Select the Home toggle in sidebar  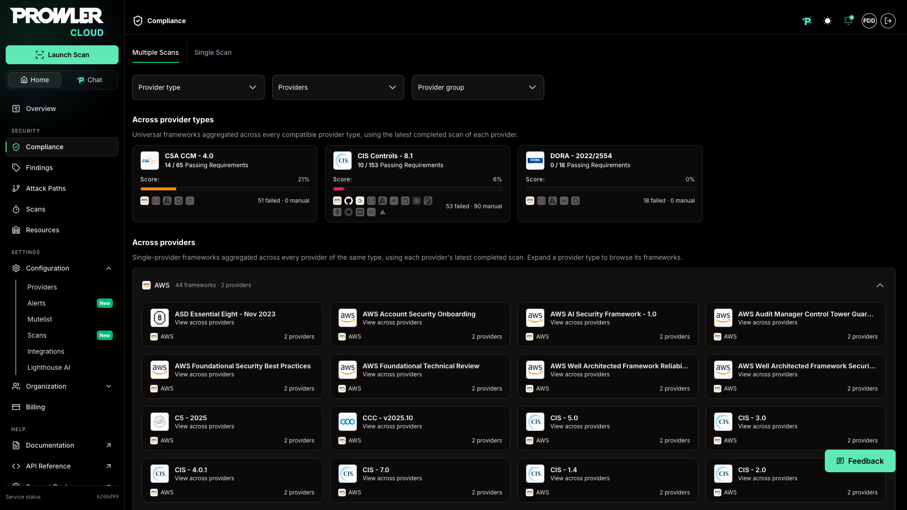pos(35,80)
